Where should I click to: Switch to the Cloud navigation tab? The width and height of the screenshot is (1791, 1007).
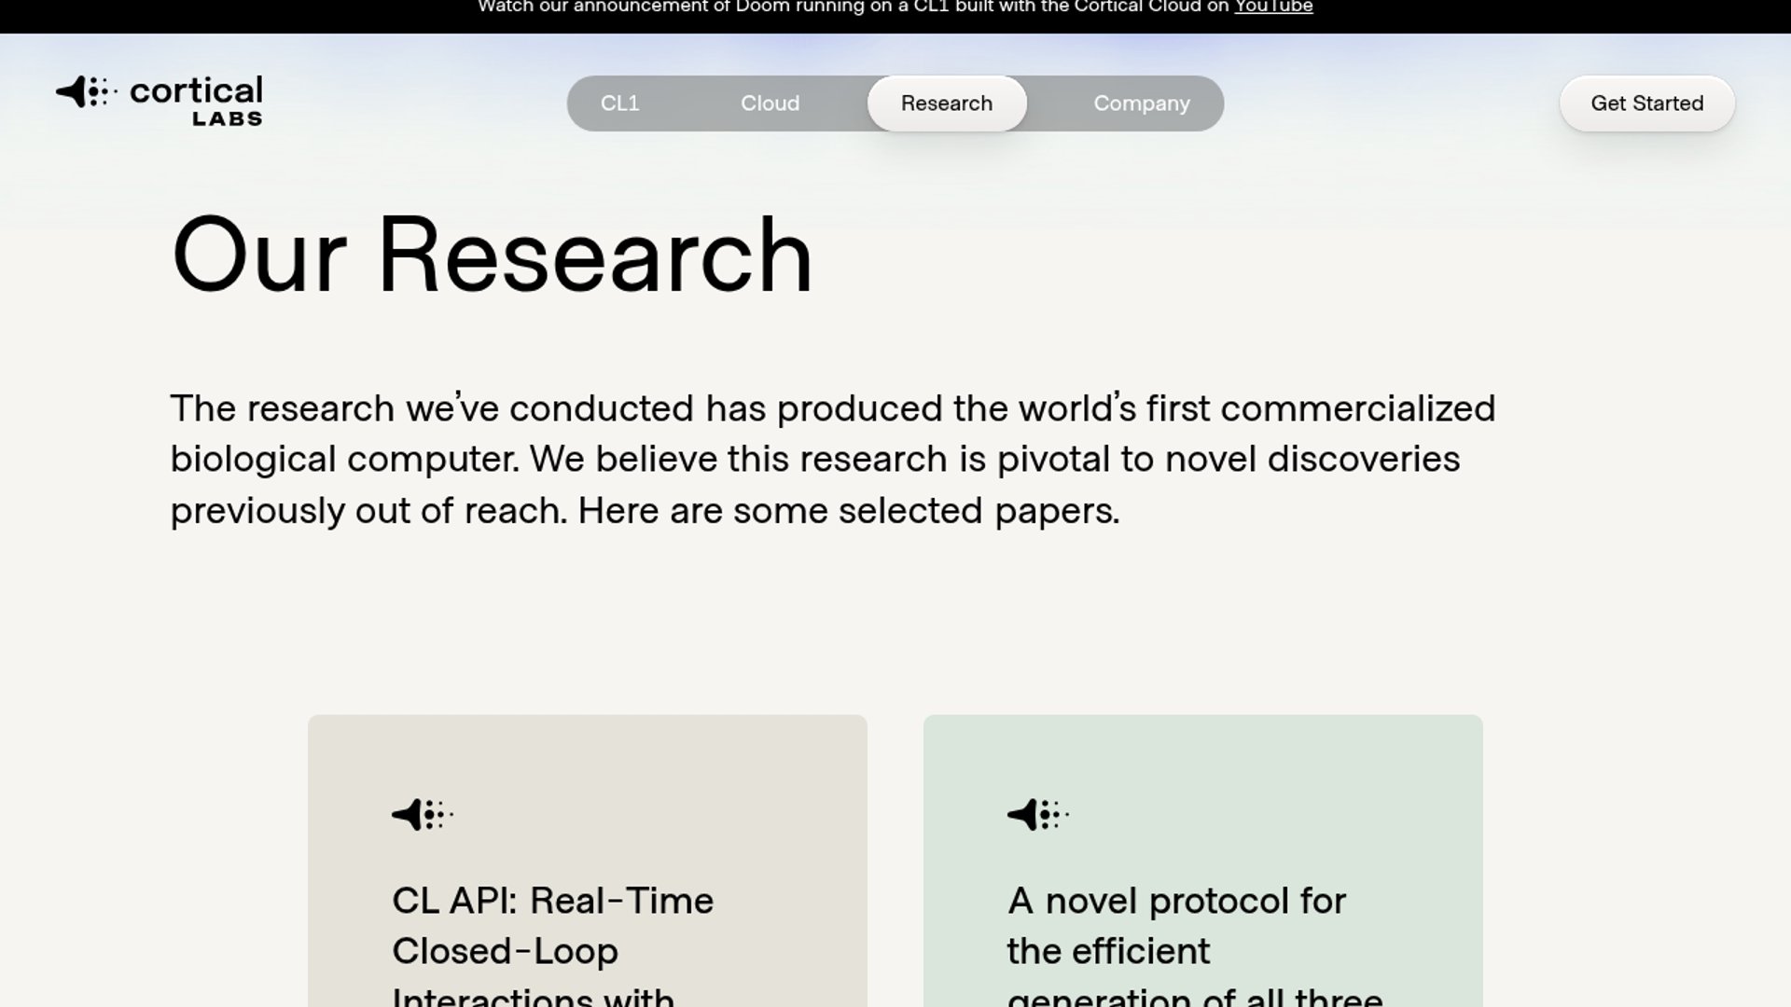pos(770,103)
